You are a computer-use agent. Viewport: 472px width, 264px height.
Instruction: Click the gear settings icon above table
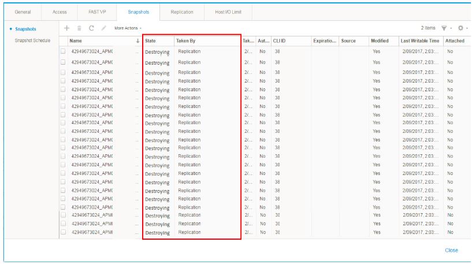(x=460, y=28)
